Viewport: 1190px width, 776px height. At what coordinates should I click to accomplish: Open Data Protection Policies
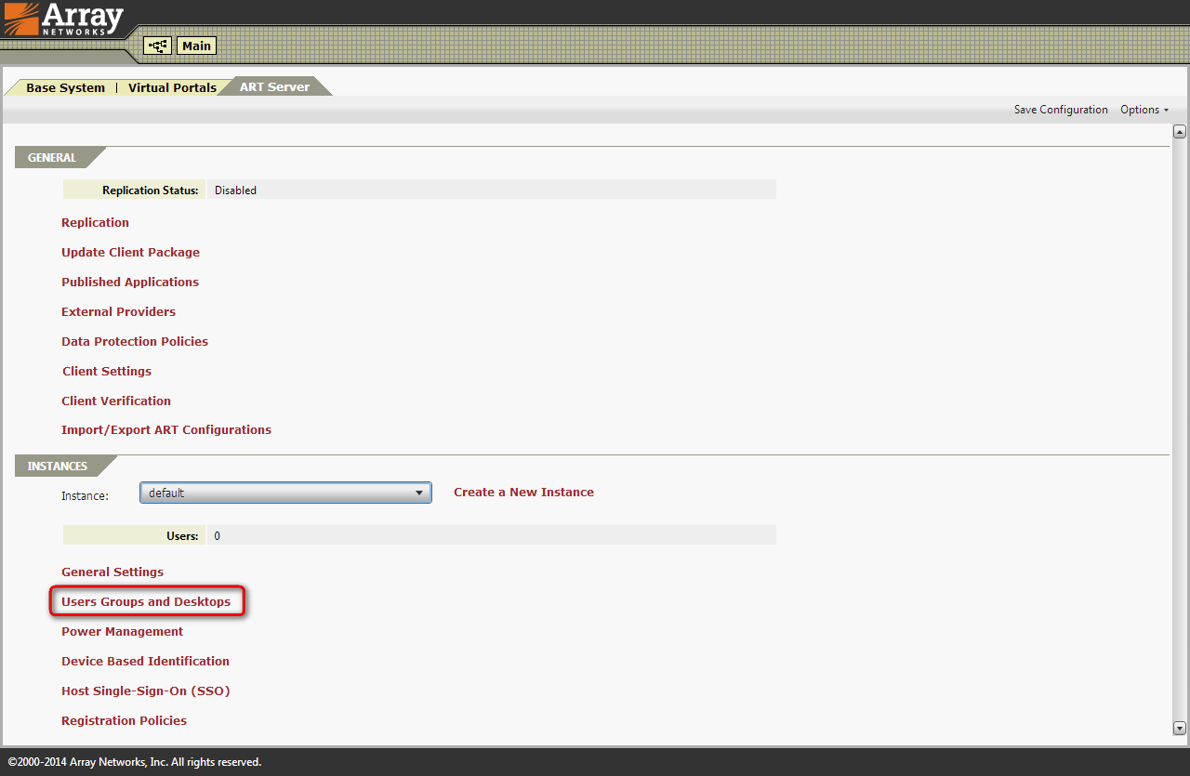point(135,342)
